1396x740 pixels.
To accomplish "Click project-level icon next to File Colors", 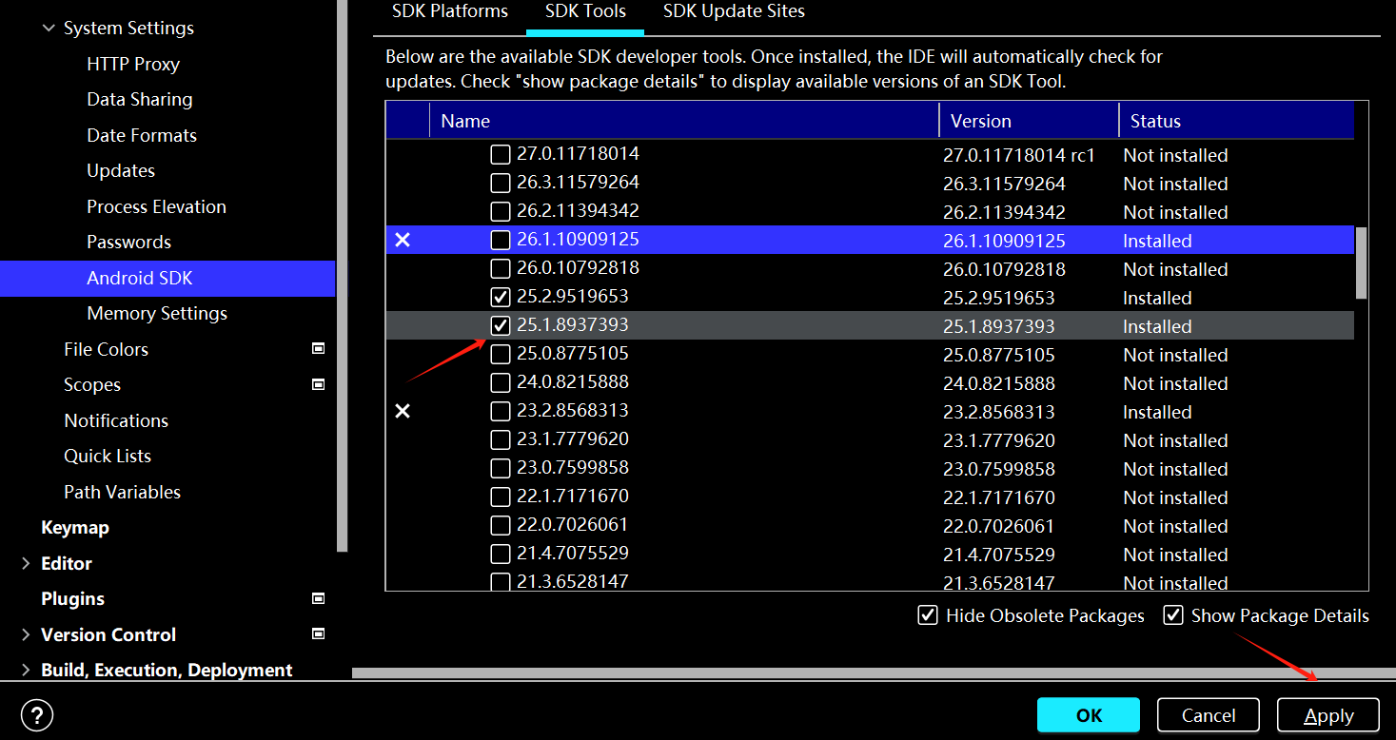I will pos(319,349).
